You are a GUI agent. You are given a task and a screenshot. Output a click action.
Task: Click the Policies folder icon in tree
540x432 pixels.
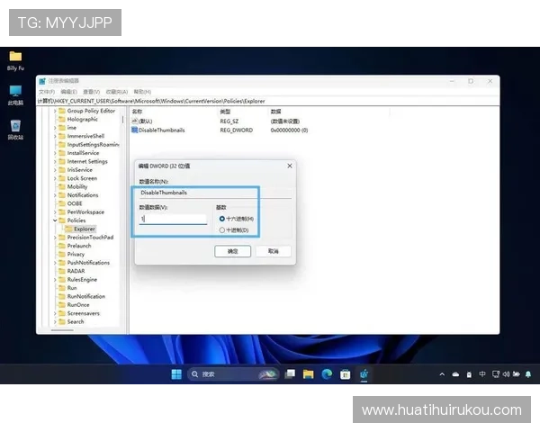tap(62, 220)
